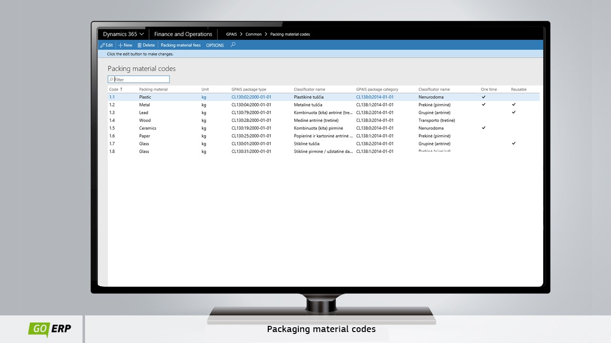This screenshot has width=611, height=343.
Task: Click Finance and Operations title
Action: [183, 34]
